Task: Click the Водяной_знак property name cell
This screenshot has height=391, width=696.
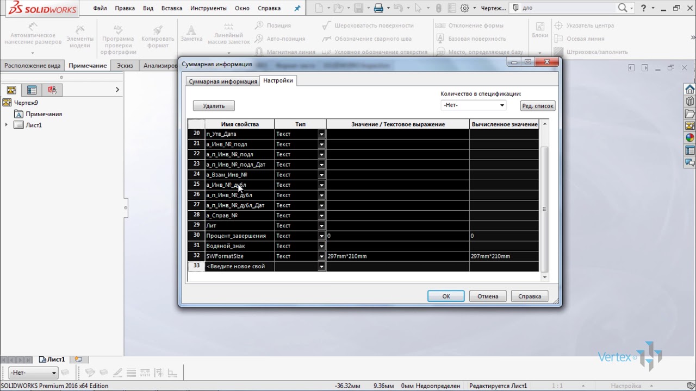Action: [239, 246]
